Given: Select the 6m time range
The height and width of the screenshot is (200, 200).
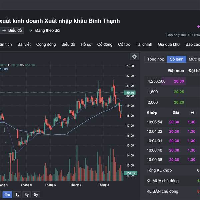Looking at the screenshot, I should (7, 195).
